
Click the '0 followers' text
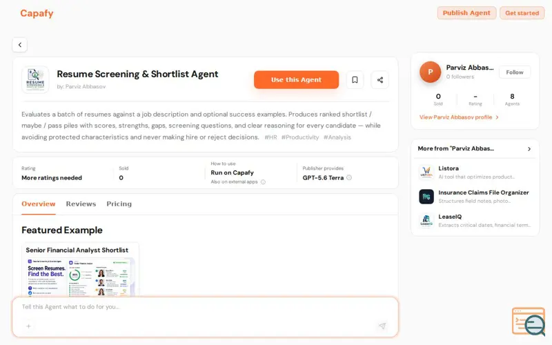pyautogui.click(x=460, y=77)
